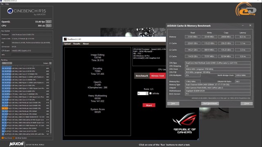
Task: Click the Republic of Gamers logo
Action: (x=185, y=123)
